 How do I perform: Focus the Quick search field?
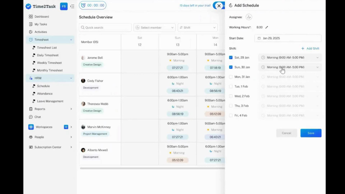105,28
